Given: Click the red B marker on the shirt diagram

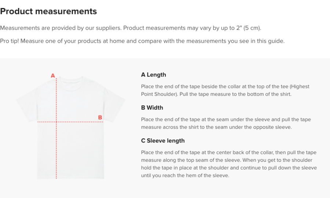Looking at the screenshot, I should click(x=100, y=117).
